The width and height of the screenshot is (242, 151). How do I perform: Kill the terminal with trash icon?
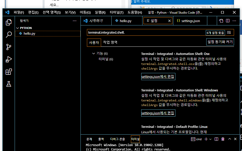pos(223,139)
